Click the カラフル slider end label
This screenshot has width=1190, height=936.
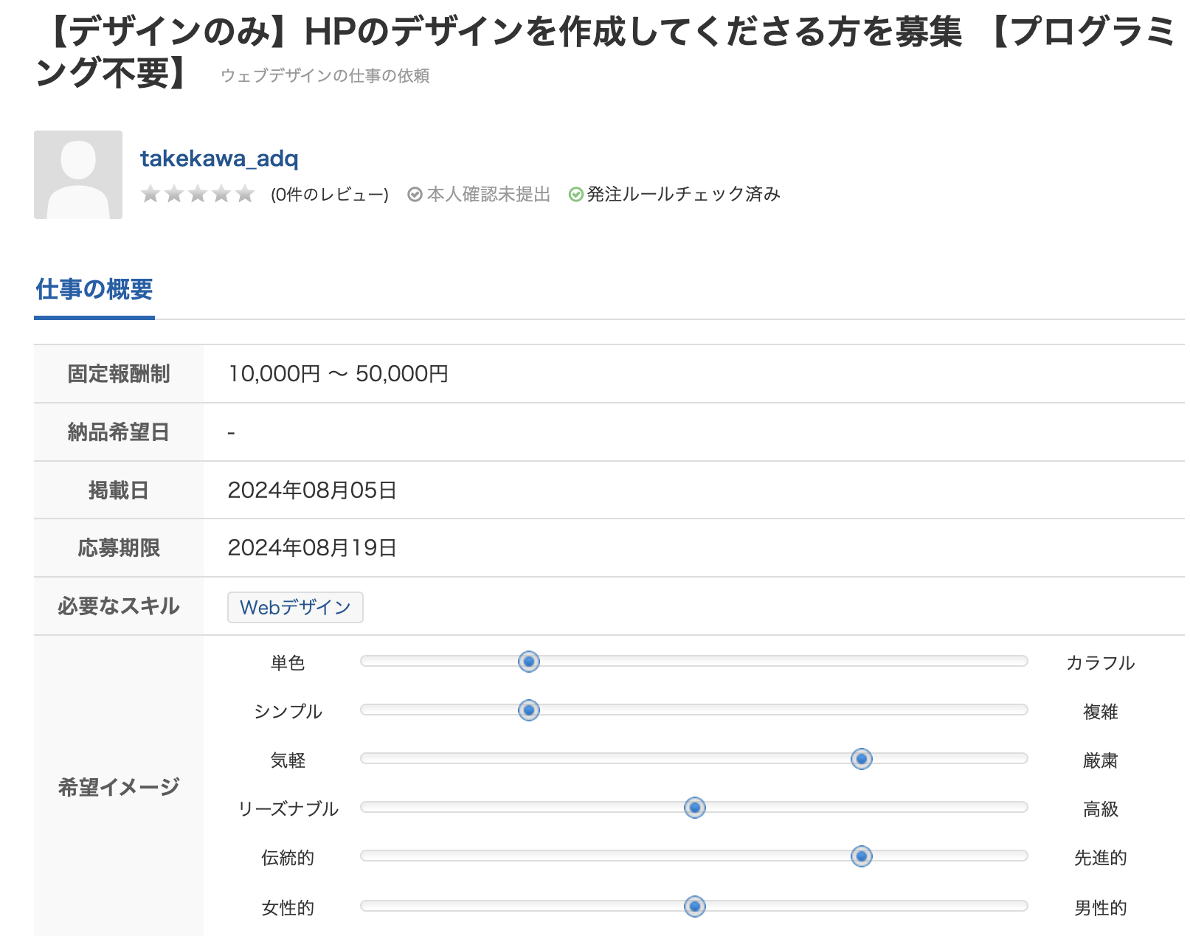pos(1101,663)
